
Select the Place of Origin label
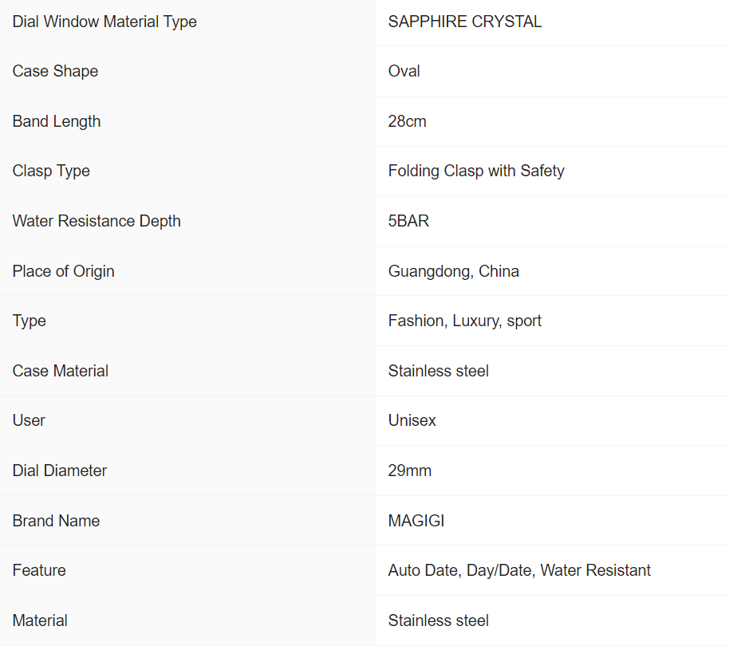64,271
